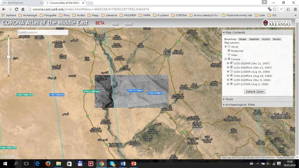
Task: Open the Archeologie bookmarks folder
Action: tap(28, 15)
